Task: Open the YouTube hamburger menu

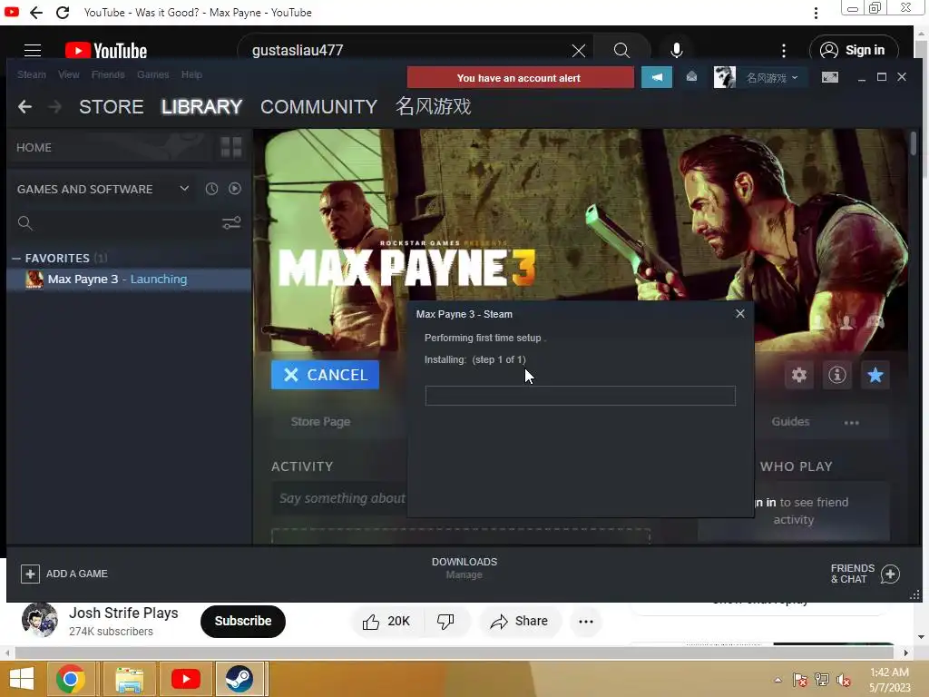Action: tap(33, 51)
